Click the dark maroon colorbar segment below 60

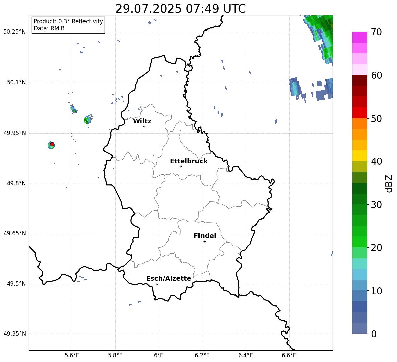pyautogui.click(x=360, y=80)
